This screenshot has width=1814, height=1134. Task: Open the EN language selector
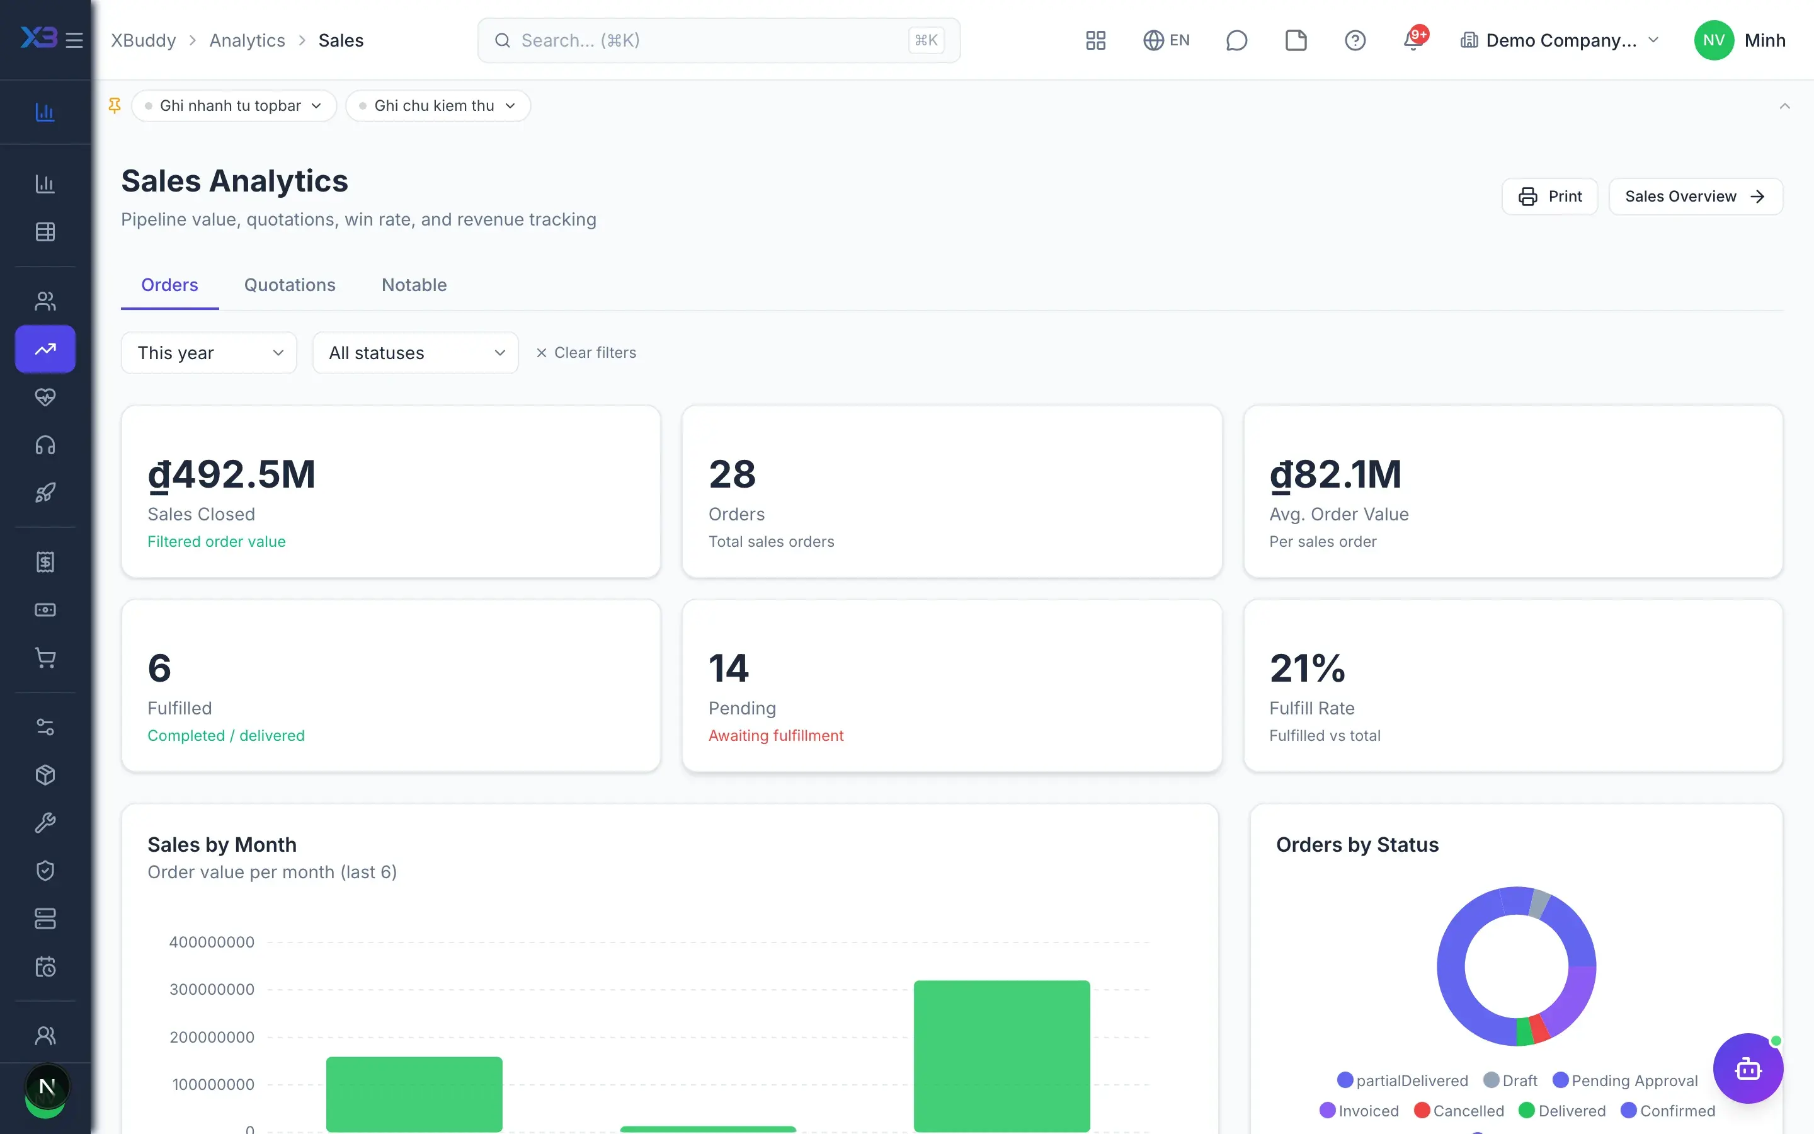click(x=1166, y=40)
